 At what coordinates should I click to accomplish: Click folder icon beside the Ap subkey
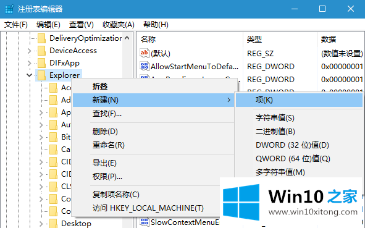pos(53,112)
